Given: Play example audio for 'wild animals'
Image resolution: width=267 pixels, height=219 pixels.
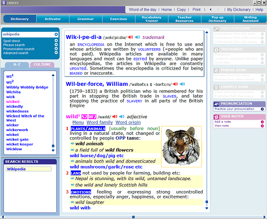Looking at the screenshot, I should point(72,144).
